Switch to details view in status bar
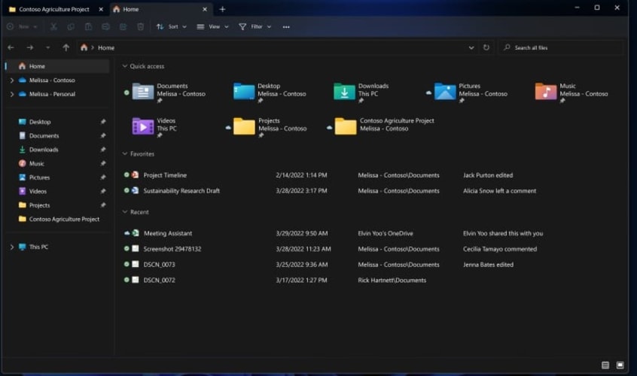This screenshot has height=376, width=637. pyautogui.click(x=605, y=365)
